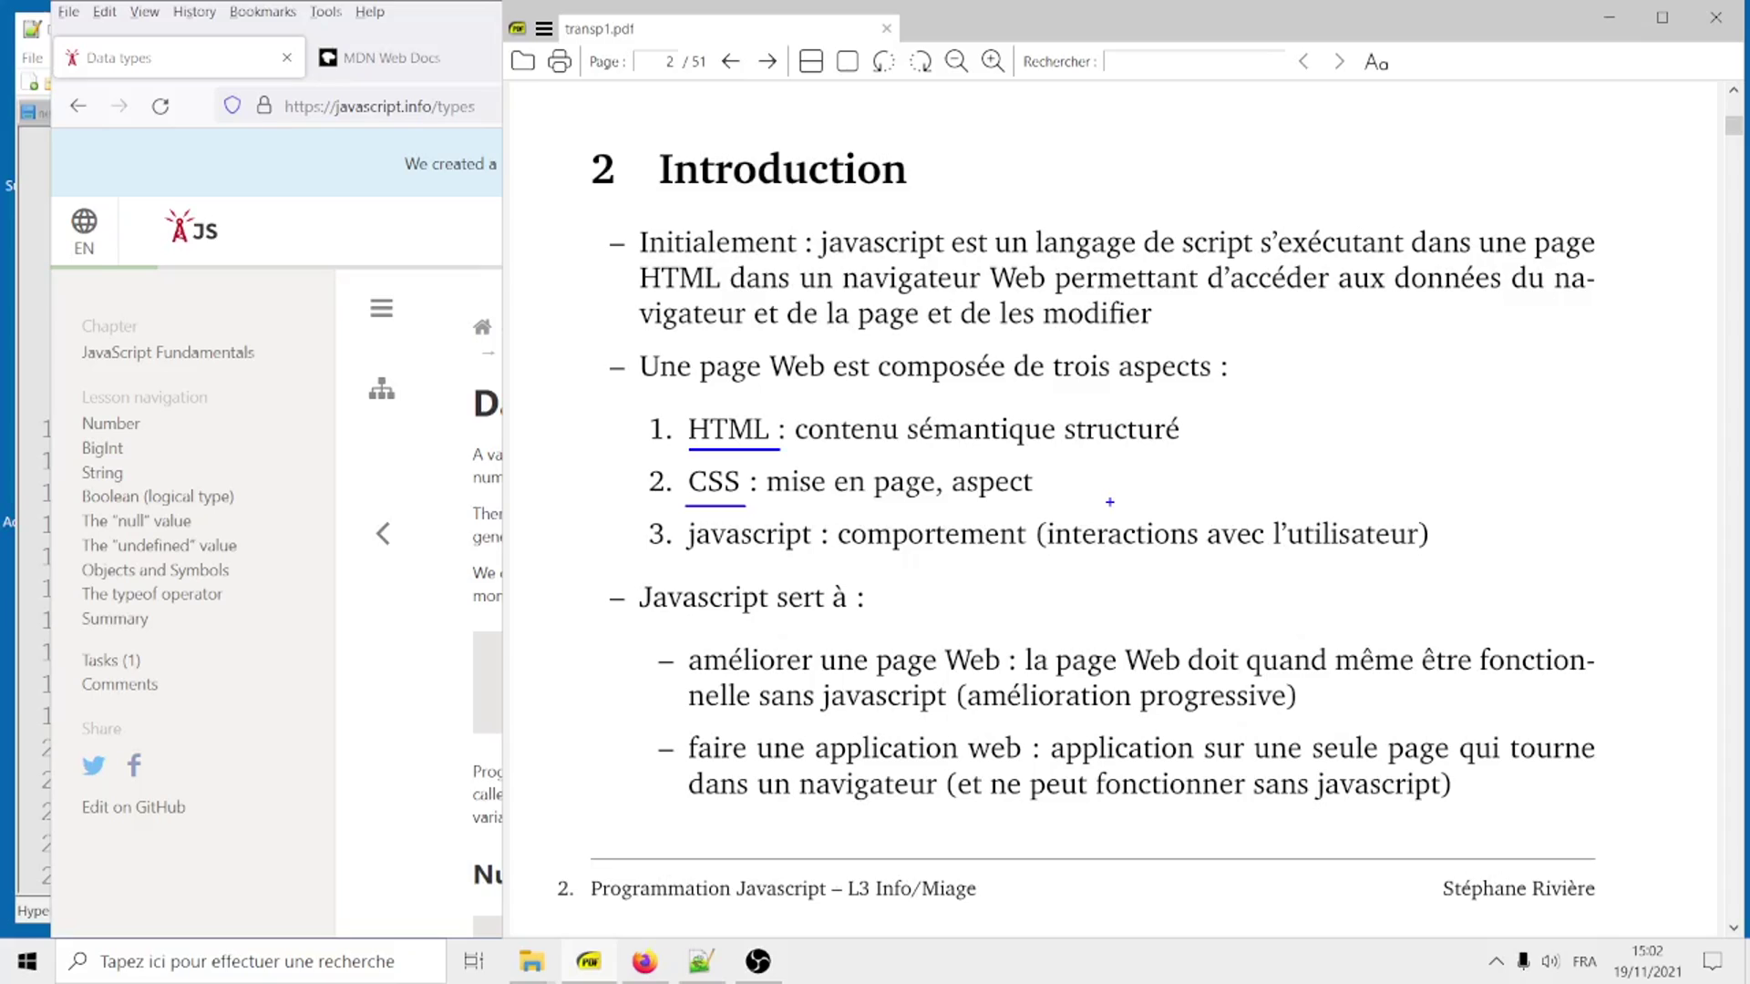Open the PDF viewer hamburger menu
The height and width of the screenshot is (984, 1750).
(x=544, y=28)
